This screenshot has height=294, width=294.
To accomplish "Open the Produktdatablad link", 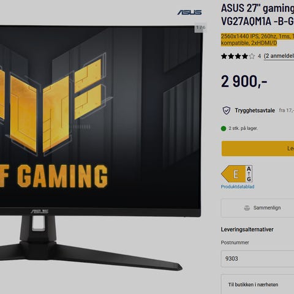I will pyautogui.click(x=238, y=187).
